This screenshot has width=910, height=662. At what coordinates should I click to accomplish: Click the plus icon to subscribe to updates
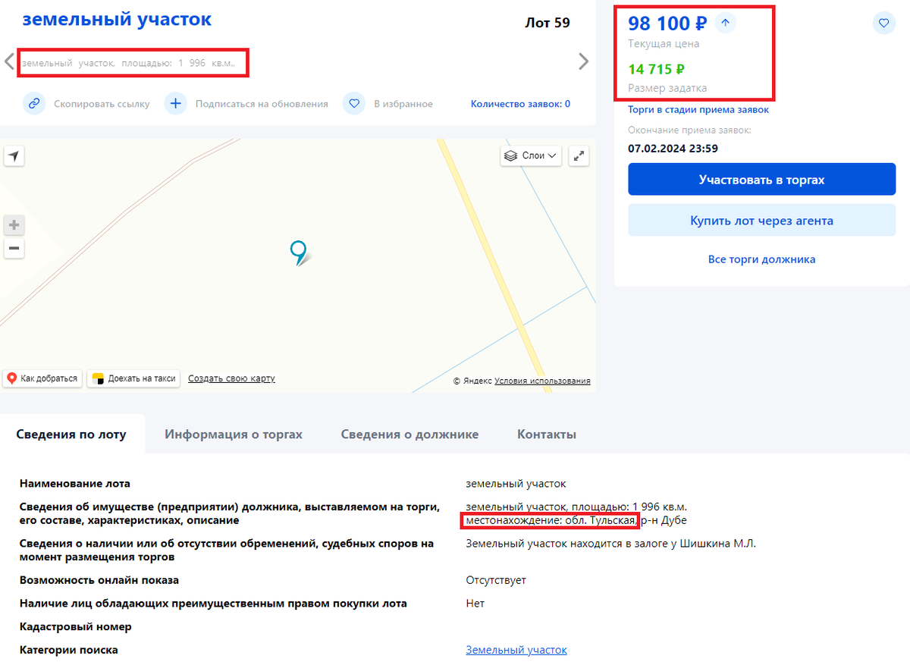pos(175,103)
